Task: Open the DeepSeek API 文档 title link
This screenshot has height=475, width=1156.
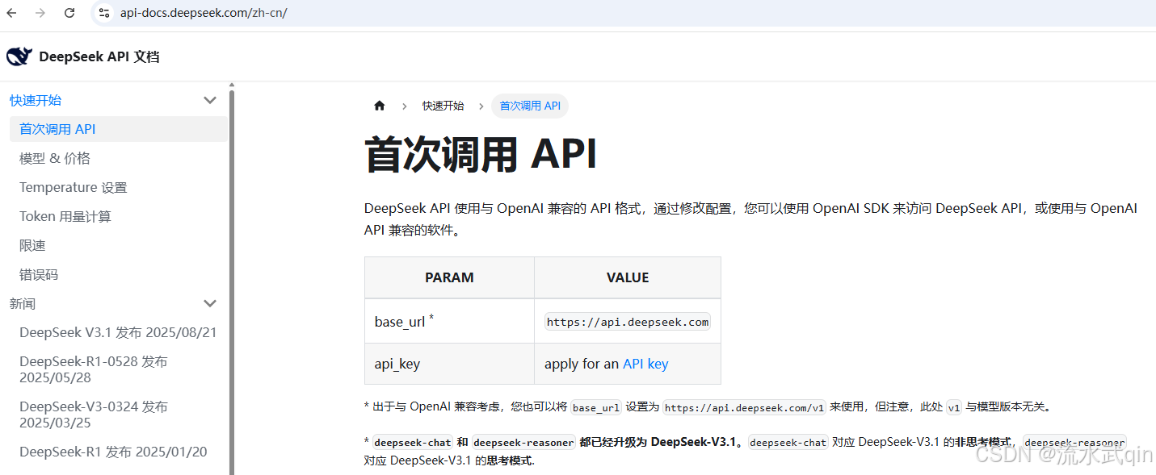Action: [x=99, y=56]
